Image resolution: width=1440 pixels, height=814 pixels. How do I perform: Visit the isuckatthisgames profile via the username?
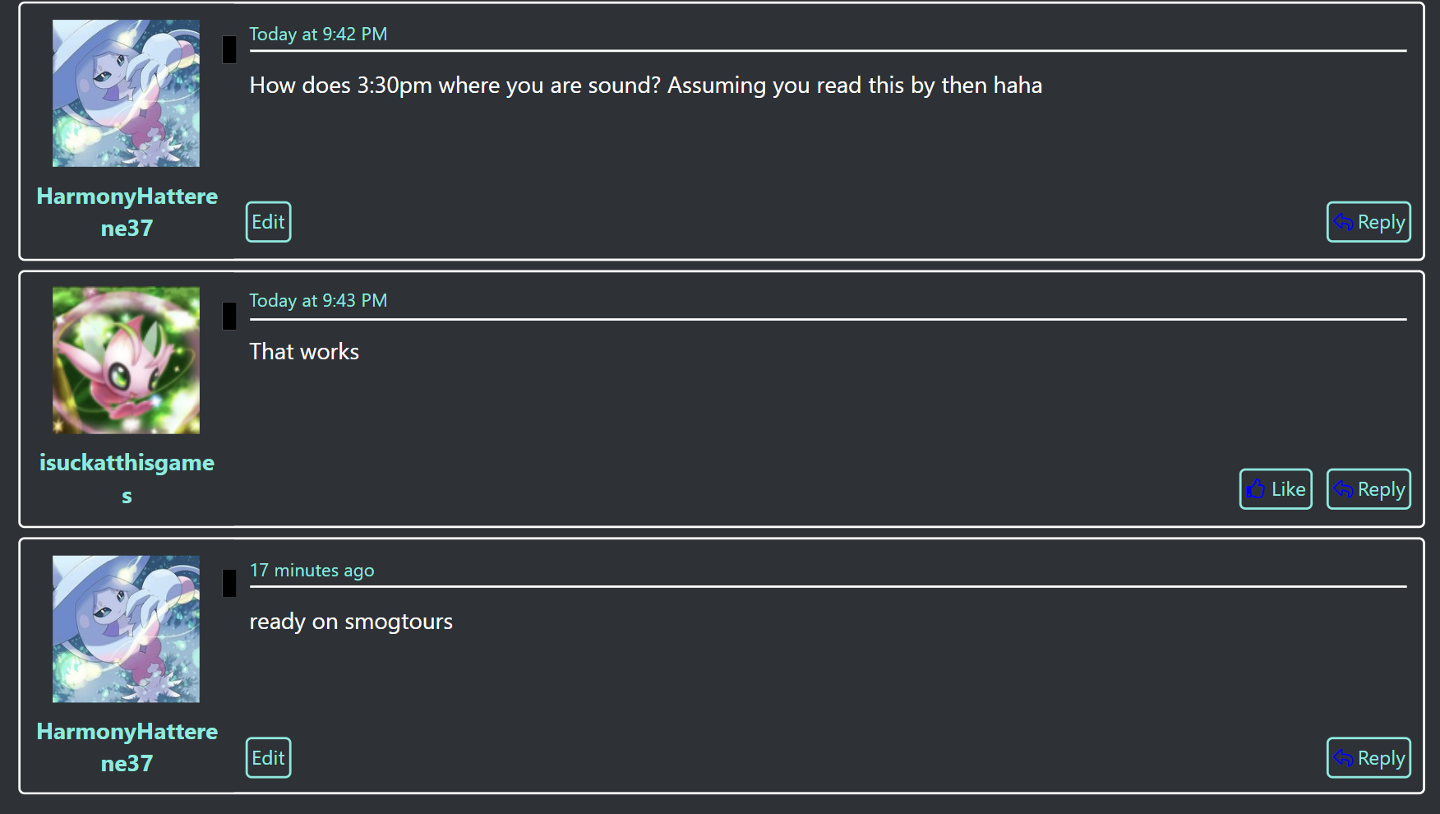point(127,479)
